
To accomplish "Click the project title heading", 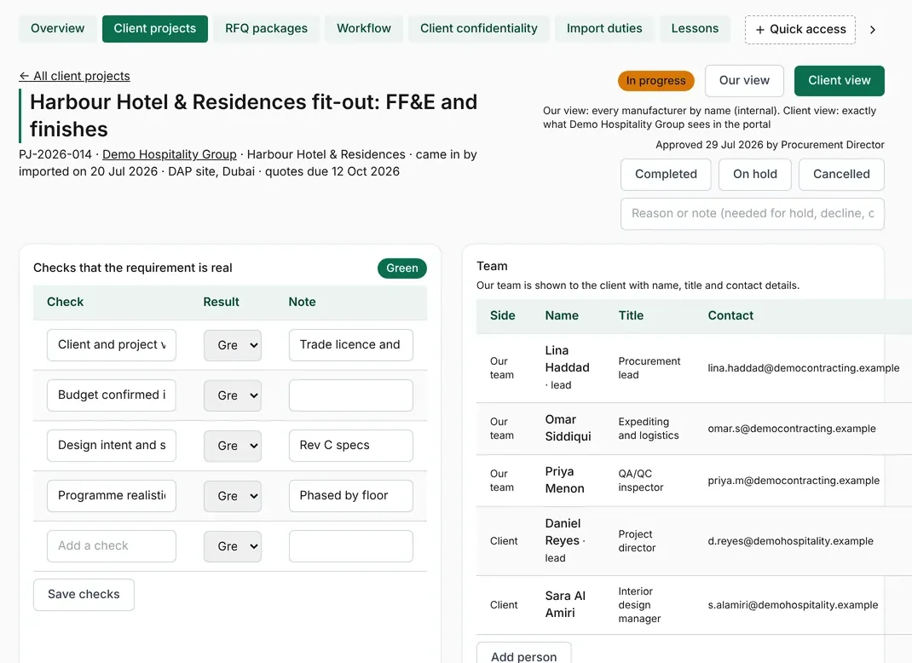I will [254, 116].
